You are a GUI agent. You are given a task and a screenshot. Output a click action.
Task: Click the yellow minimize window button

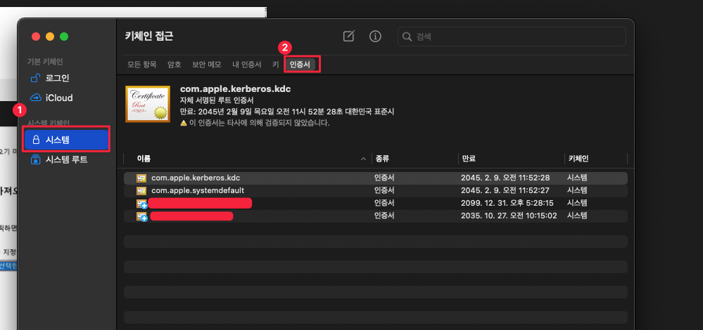coord(50,37)
